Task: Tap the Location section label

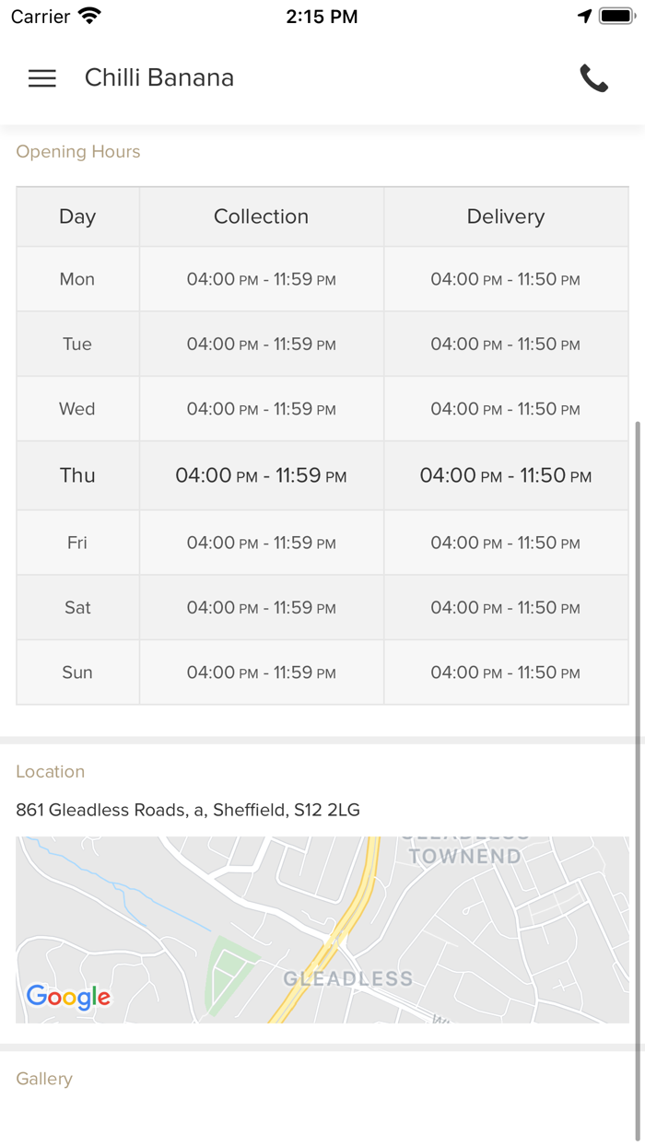Action: tap(51, 772)
